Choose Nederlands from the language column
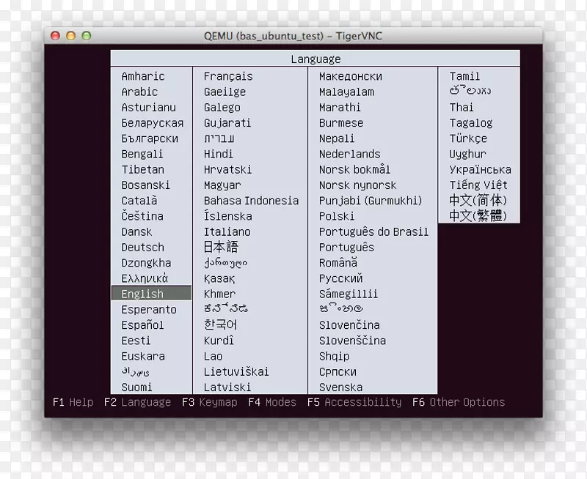Screen dimensions: 587x479 (x=351, y=154)
